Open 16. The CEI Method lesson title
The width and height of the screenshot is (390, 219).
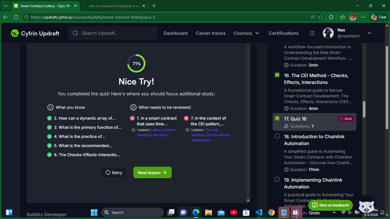[316, 79]
